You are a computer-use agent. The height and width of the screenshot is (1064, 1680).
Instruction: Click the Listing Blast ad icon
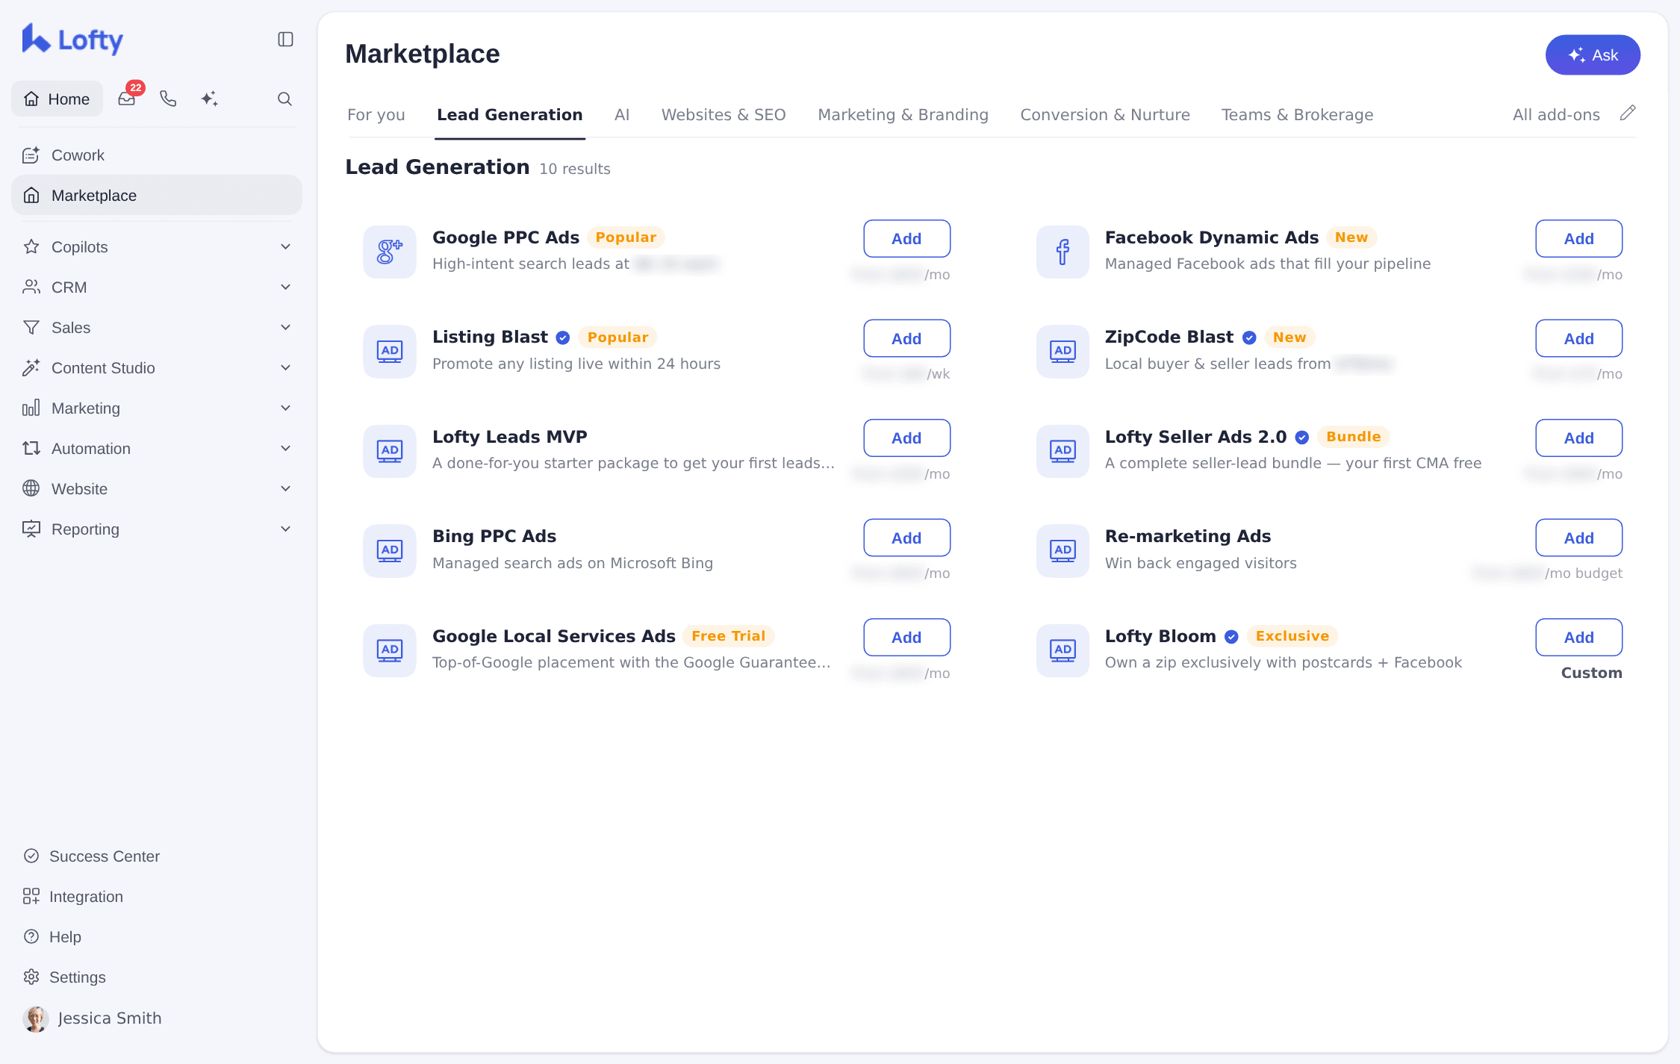point(390,351)
